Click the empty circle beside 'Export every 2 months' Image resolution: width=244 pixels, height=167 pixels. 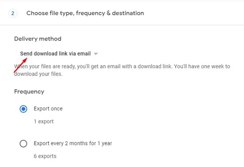tap(23, 143)
